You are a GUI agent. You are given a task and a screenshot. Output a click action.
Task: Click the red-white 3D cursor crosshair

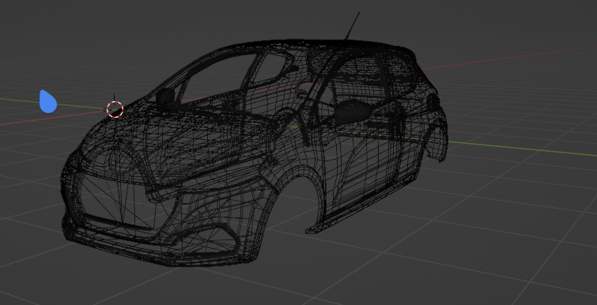[x=115, y=109]
